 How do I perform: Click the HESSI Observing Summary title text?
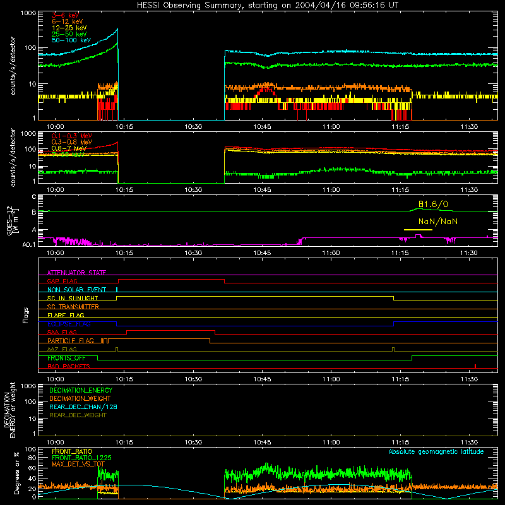[267, 6]
